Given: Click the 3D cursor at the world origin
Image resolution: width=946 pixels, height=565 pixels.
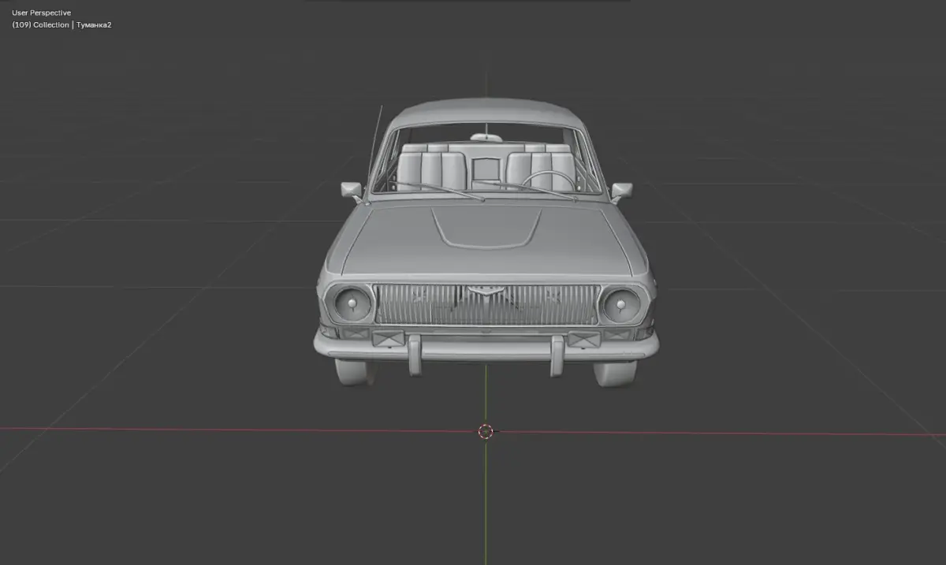Looking at the screenshot, I should click(x=486, y=431).
